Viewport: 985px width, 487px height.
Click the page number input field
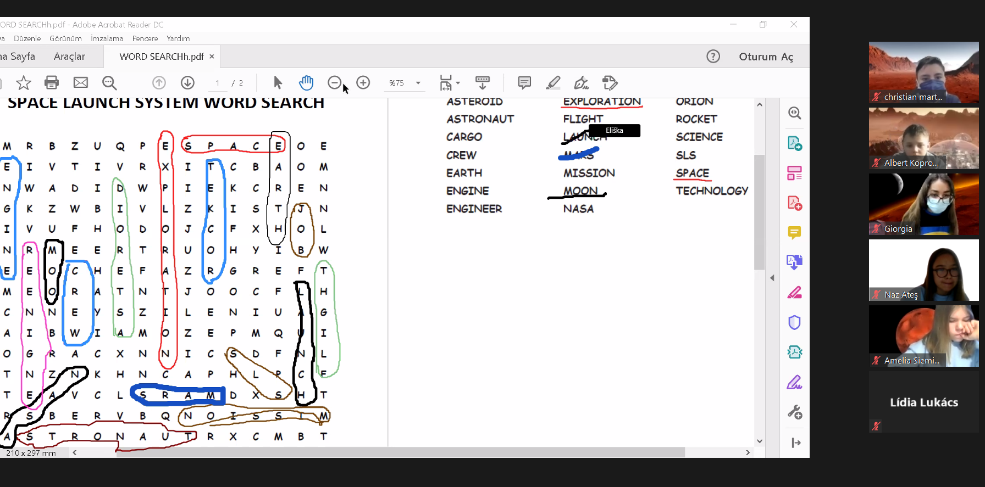(x=218, y=83)
